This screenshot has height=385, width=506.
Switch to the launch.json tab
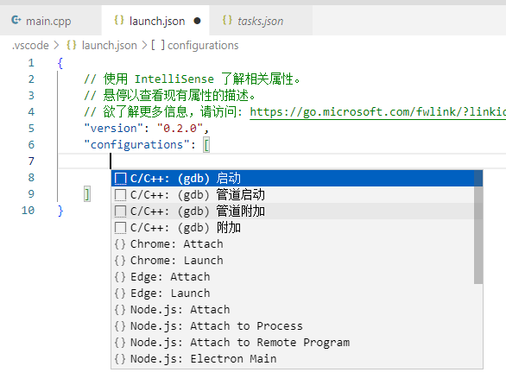155,21
